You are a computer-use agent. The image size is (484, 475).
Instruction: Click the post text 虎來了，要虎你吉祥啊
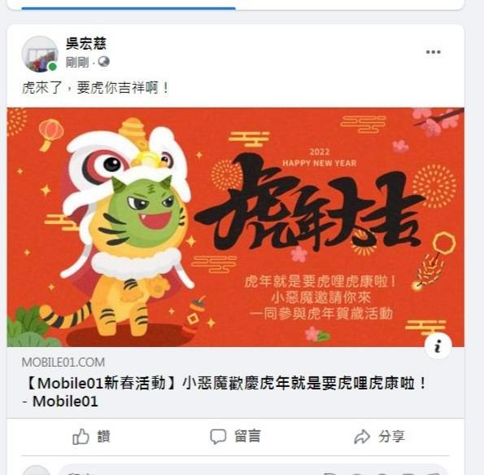pyautogui.click(x=95, y=88)
